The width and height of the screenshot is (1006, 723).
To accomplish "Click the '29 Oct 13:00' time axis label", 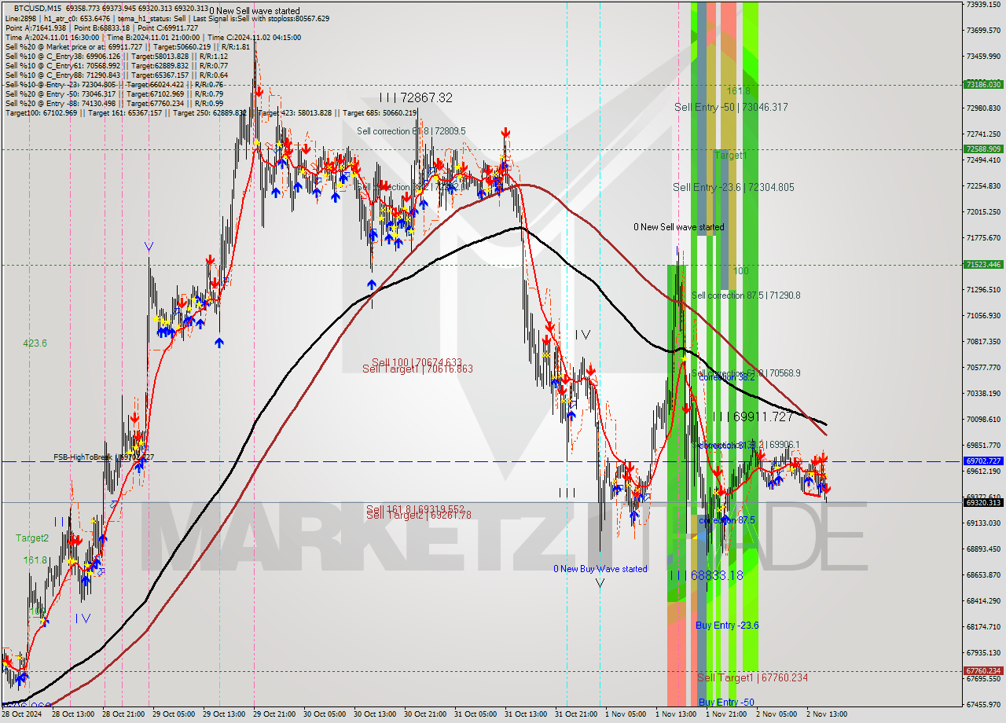I will pos(225,714).
